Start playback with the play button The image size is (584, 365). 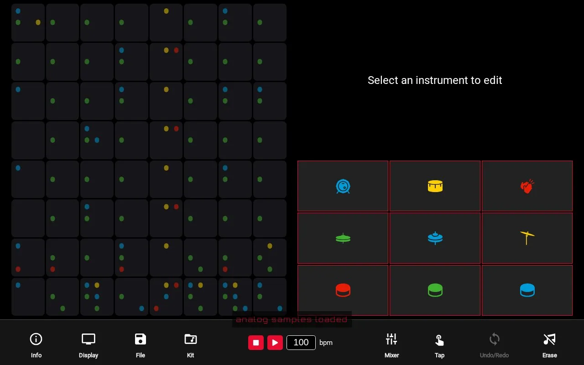point(275,343)
